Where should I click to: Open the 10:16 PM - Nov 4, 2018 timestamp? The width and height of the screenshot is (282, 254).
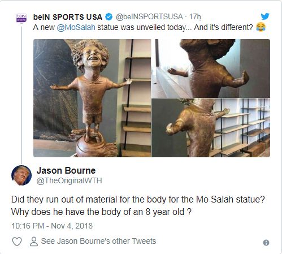pyautogui.click(x=52, y=226)
